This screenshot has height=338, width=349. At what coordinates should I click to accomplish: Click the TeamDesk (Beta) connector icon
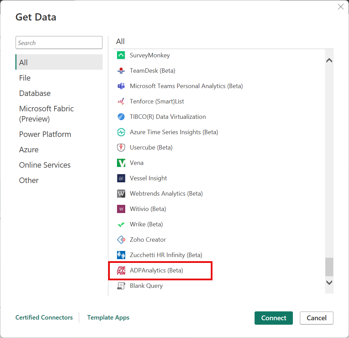click(121, 71)
